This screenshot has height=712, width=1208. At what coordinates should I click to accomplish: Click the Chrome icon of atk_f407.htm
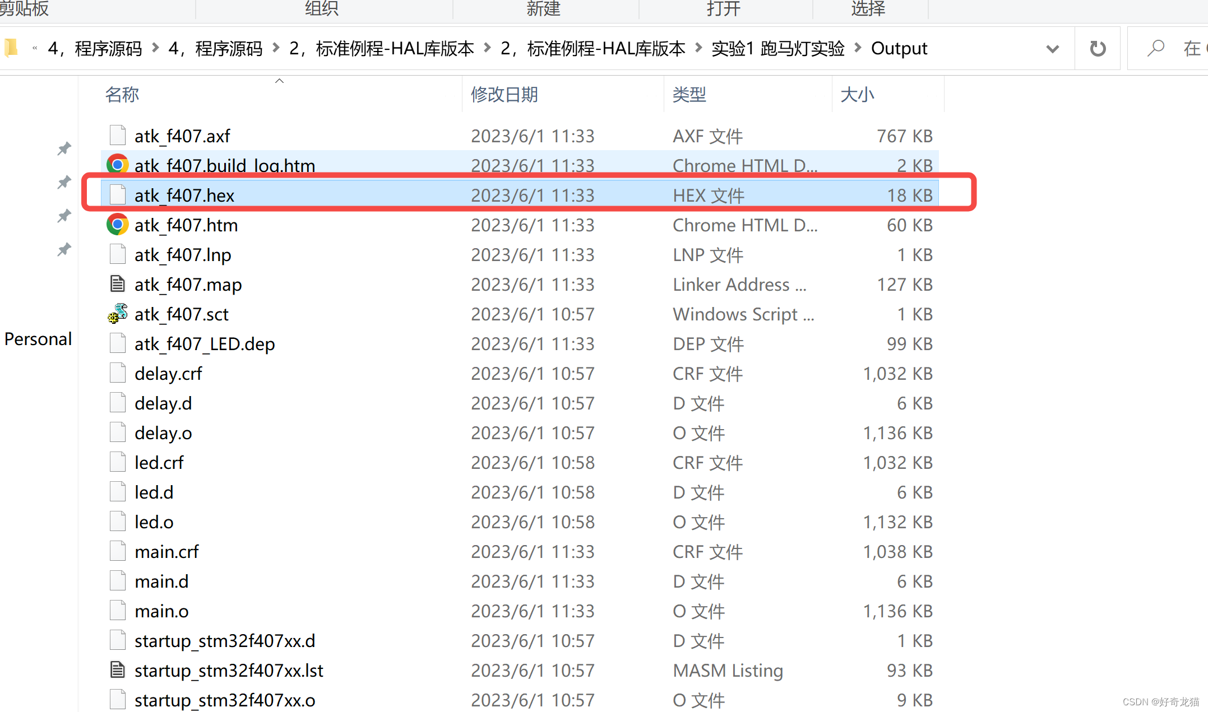(x=118, y=225)
